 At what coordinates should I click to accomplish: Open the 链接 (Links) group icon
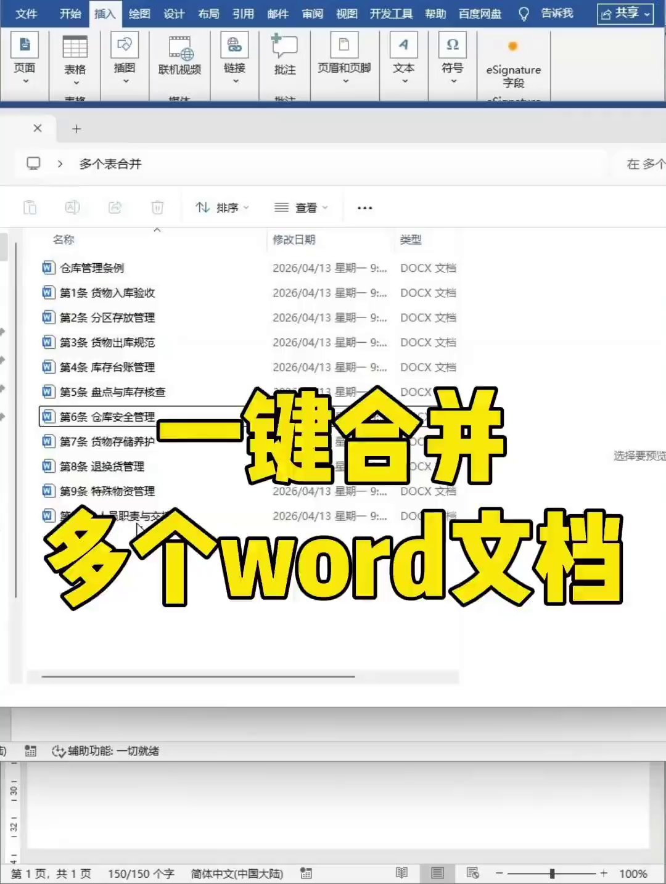[x=234, y=44]
